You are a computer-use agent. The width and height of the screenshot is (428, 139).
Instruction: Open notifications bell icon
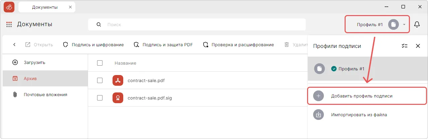tap(417, 24)
